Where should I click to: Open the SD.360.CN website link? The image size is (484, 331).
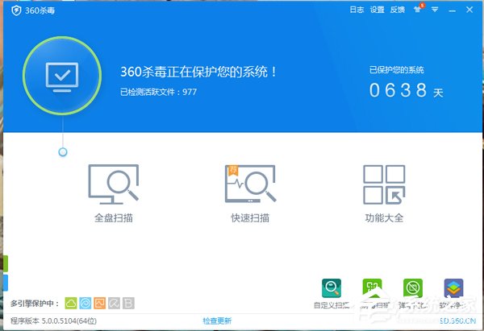457,321
